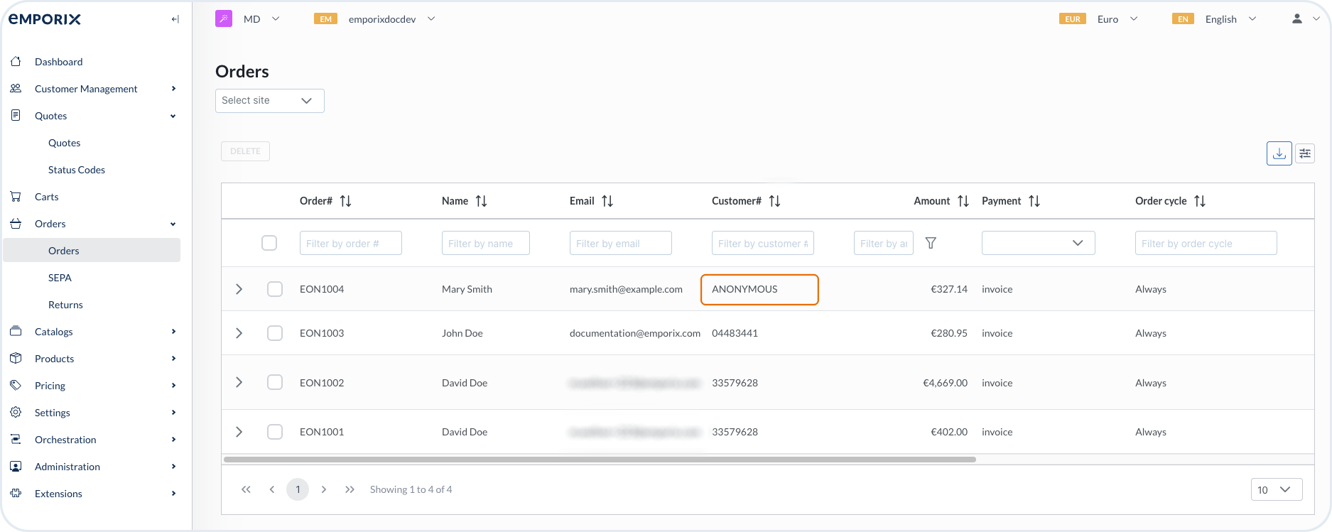Sort by Amount column arrows

[963, 201]
